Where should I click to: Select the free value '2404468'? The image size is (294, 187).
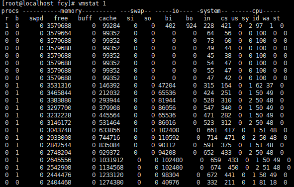pos(59,183)
